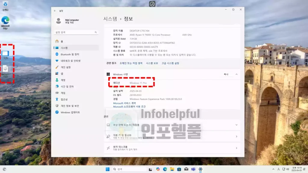This screenshot has width=308, height=173.
Task: Select 시스템 in the settings sidebar
Action: click(x=76, y=48)
